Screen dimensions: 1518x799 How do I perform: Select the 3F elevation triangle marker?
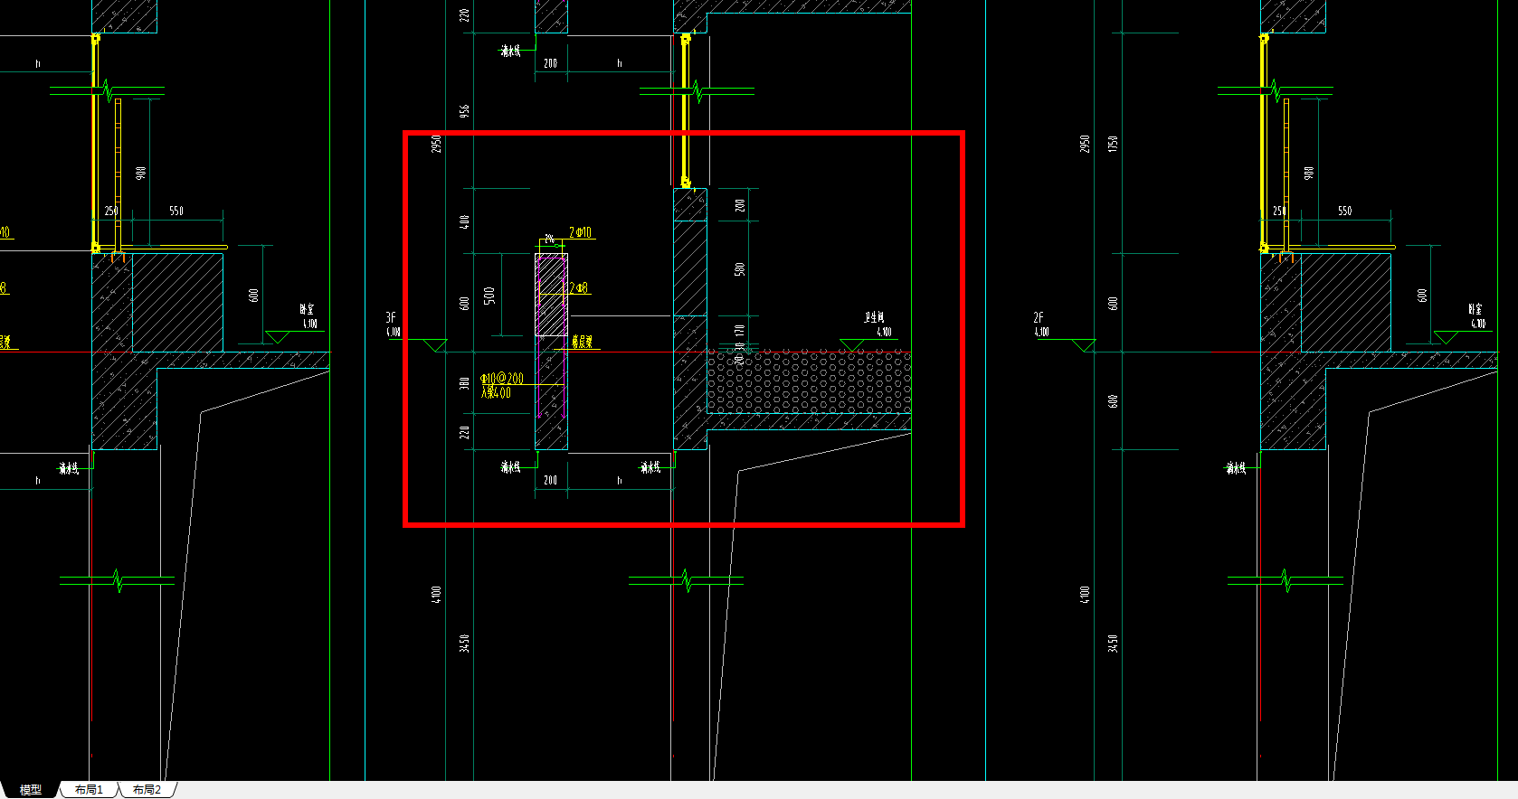point(435,345)
